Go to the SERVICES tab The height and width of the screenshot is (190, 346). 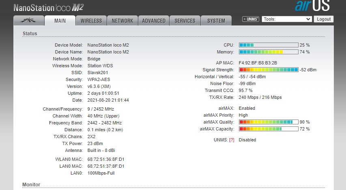click(185, 21)
